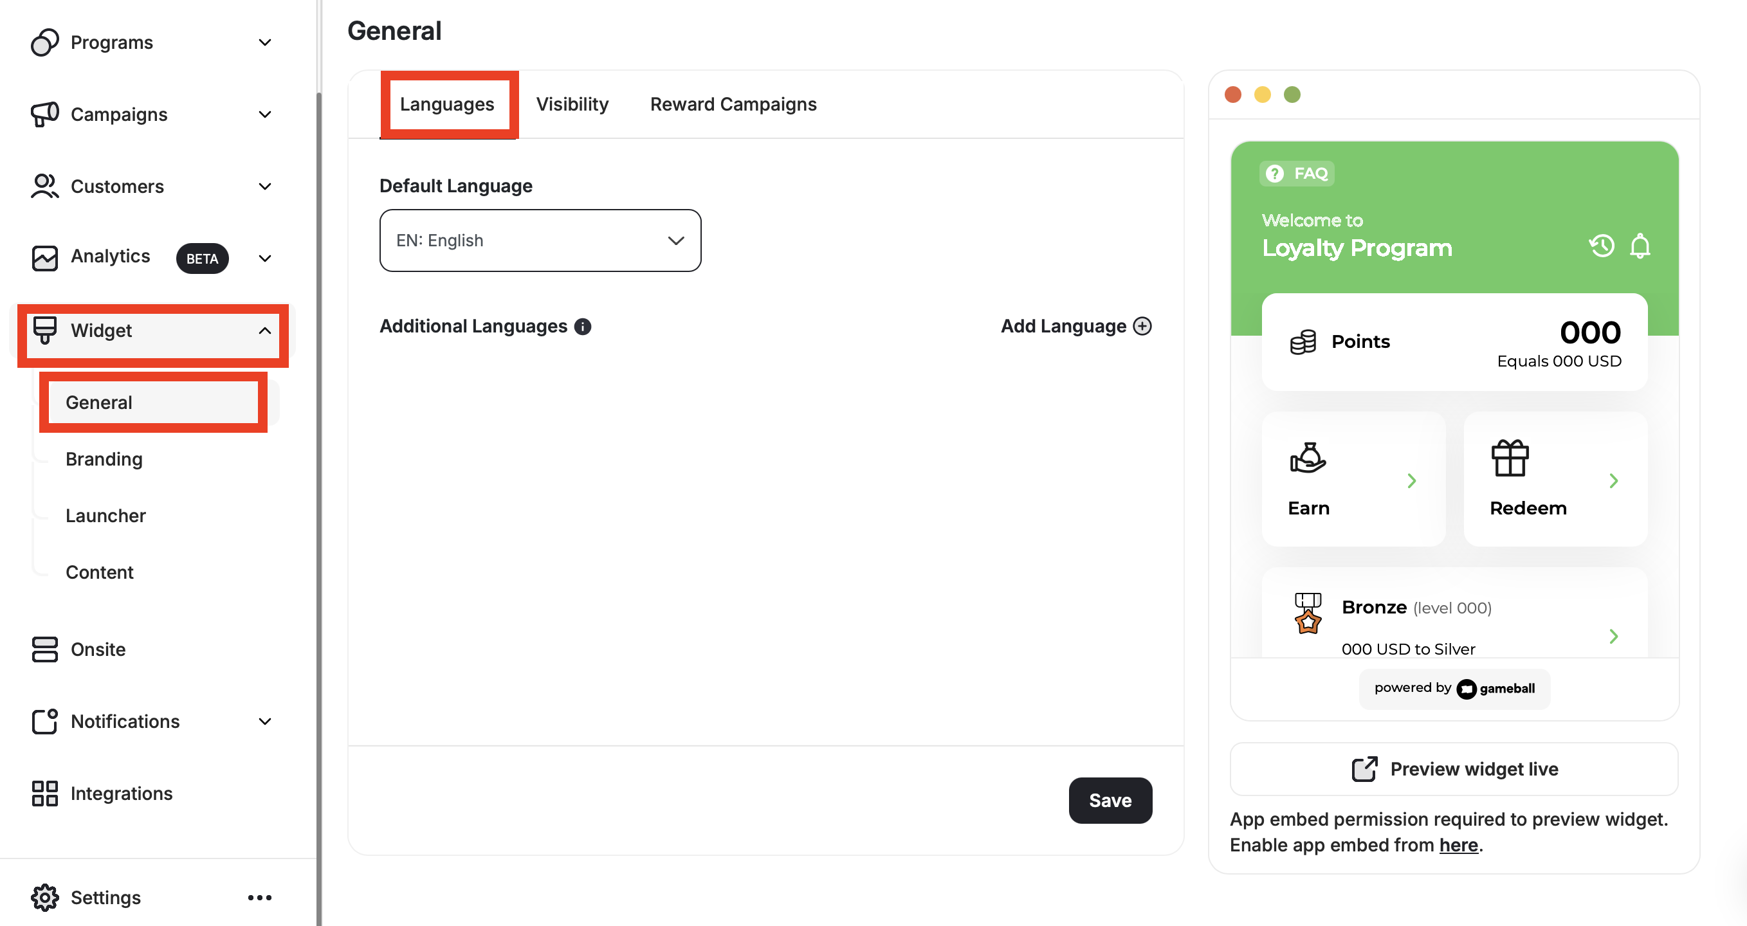Click the bell icon inside the widget preview
This screenshot has height=926, width=1747.
[x=1640, y=246]
